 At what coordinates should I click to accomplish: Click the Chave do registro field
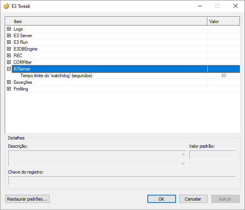[122, 181]
